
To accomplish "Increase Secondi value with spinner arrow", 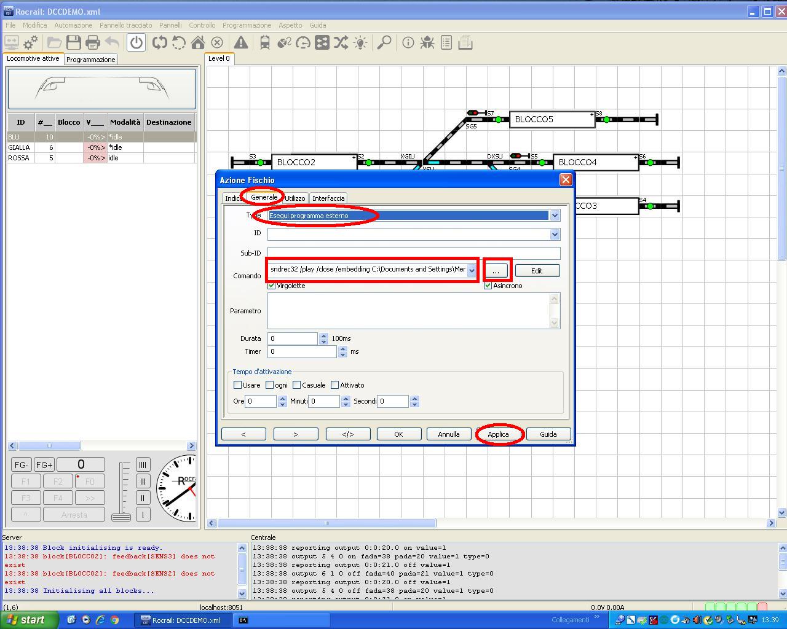I will 414,398.
